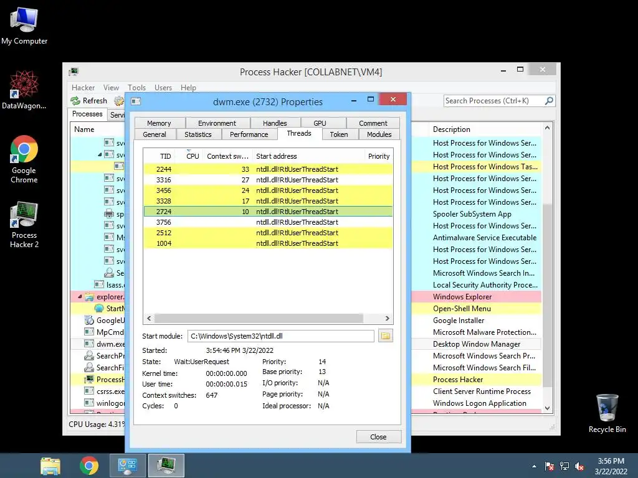Screen dimensions: 638x478
Task: Select thread with TID 2244
Action: point(268,169)
